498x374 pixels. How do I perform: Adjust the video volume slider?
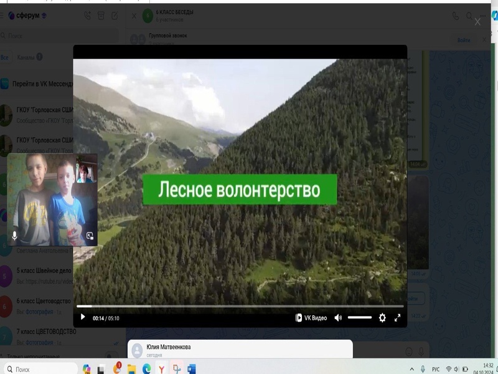(360, 317)
